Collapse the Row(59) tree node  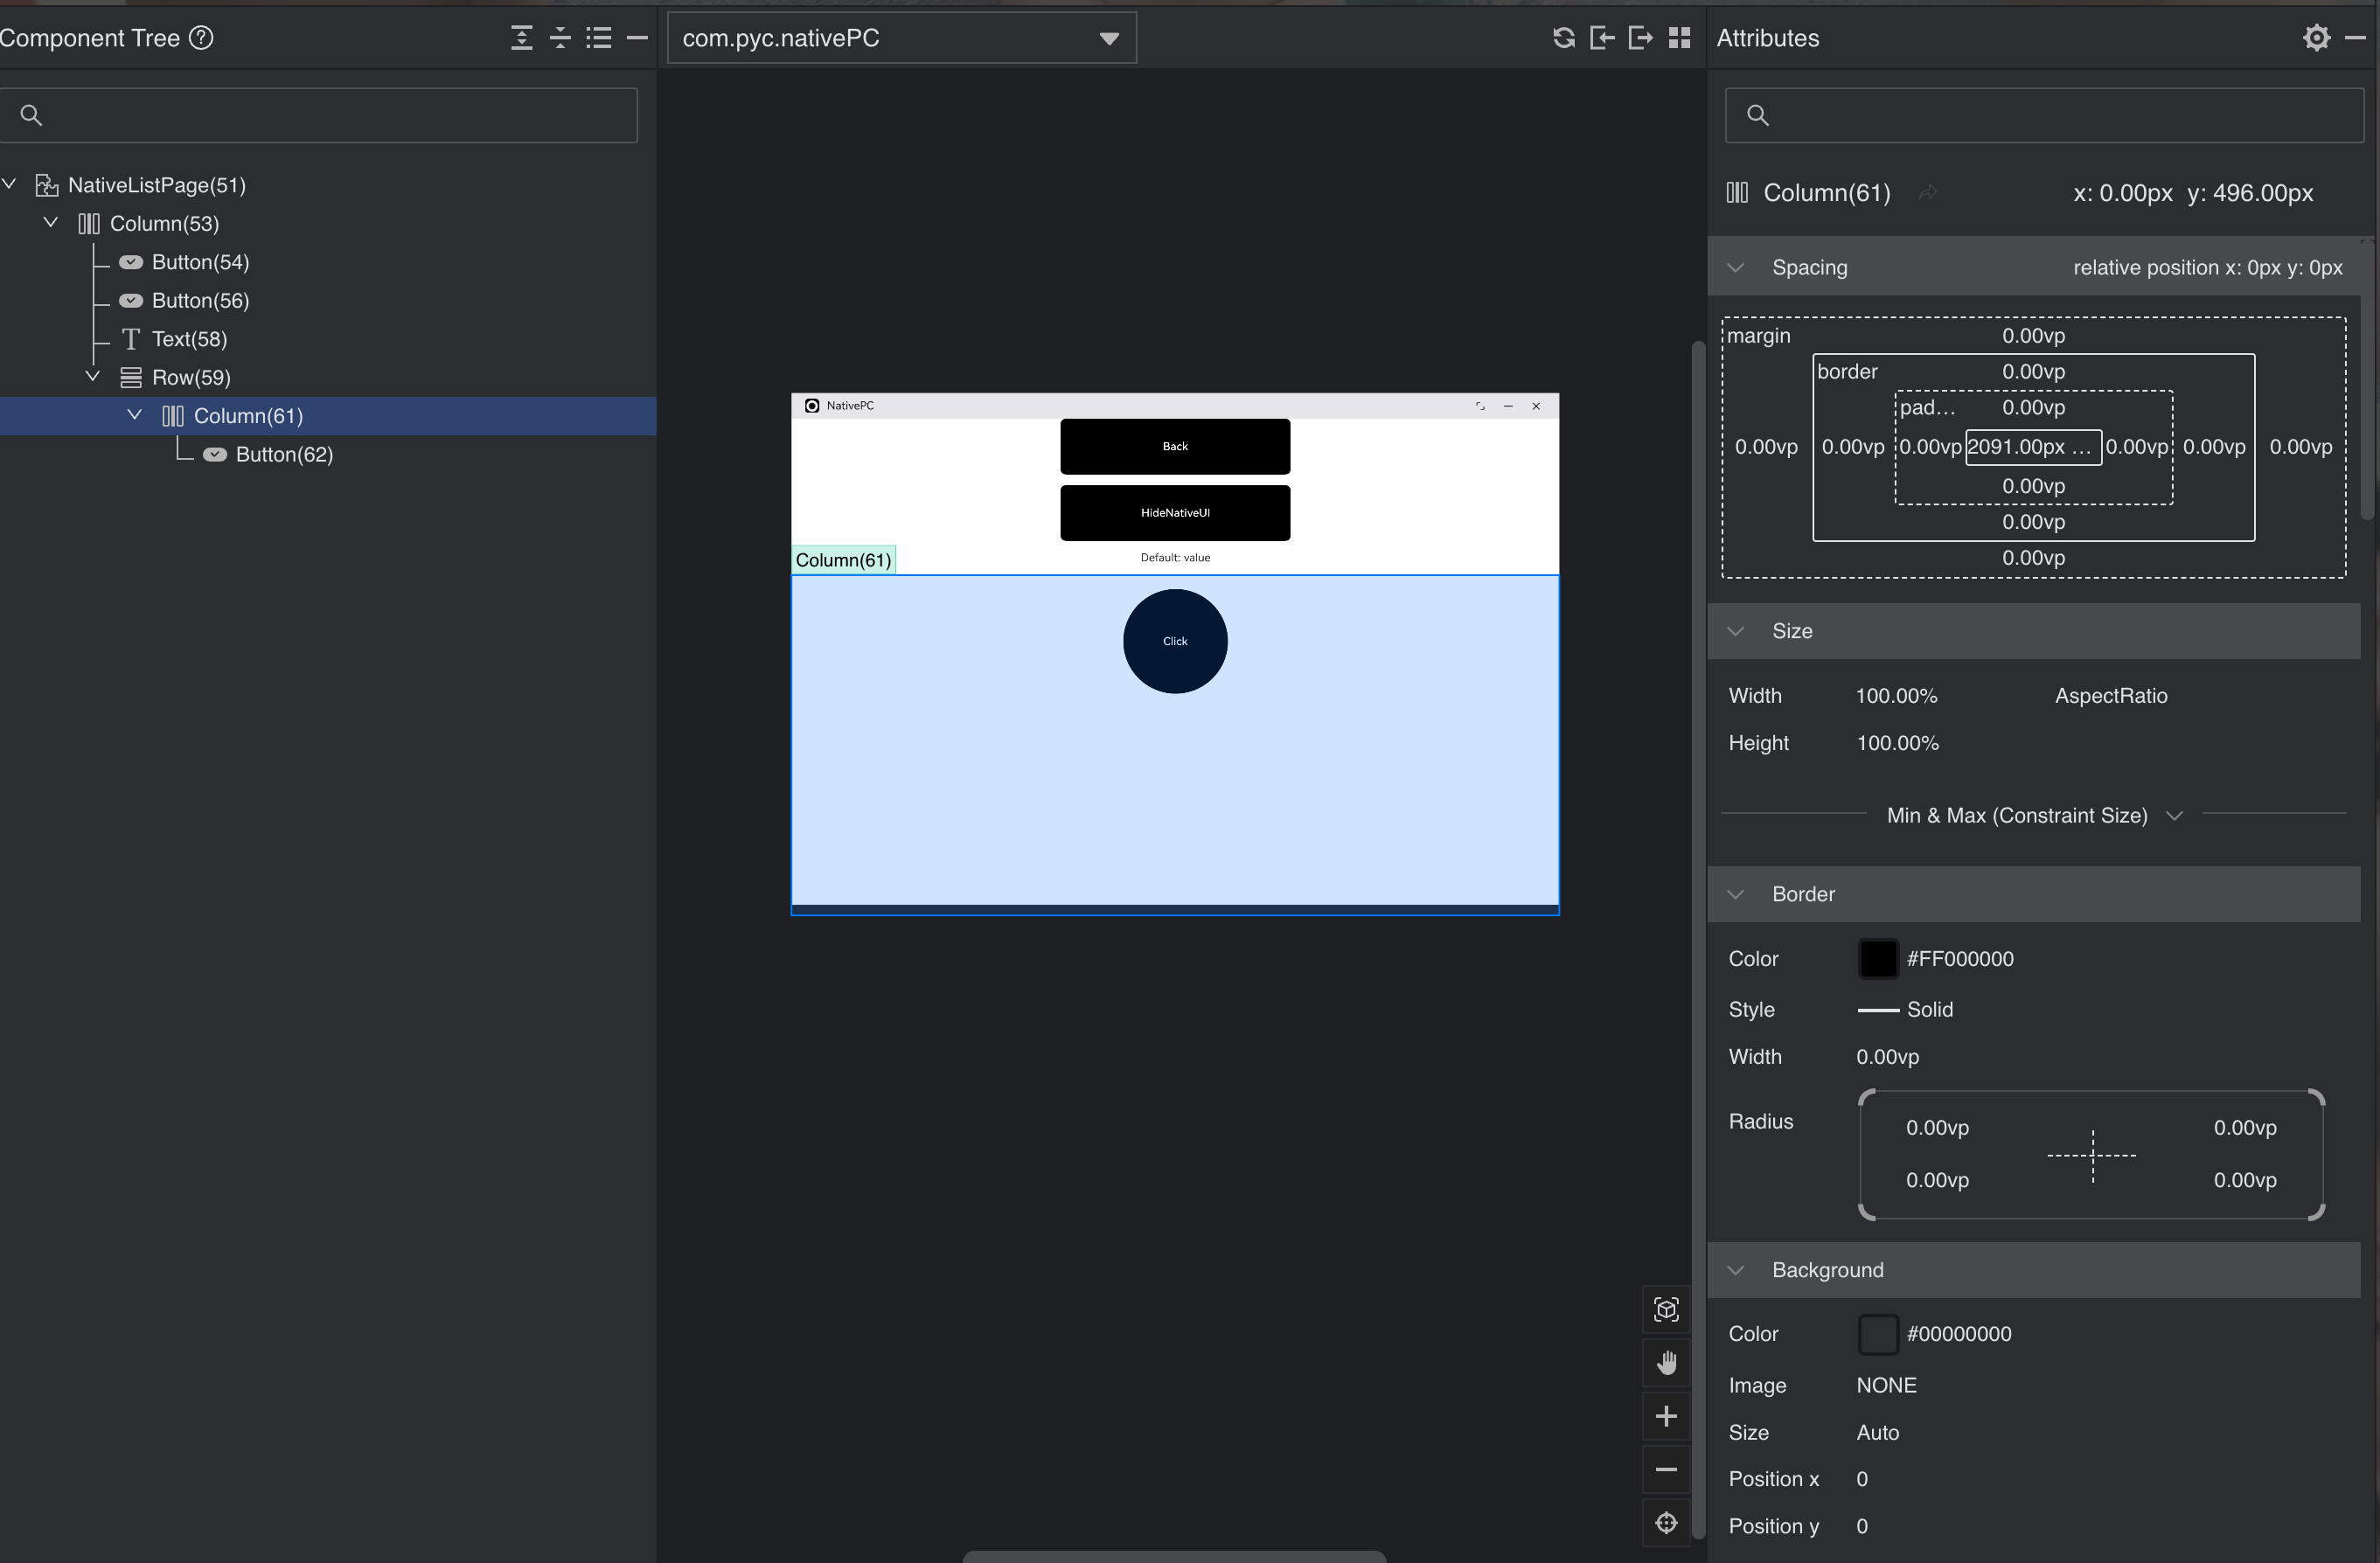(93, 377)
